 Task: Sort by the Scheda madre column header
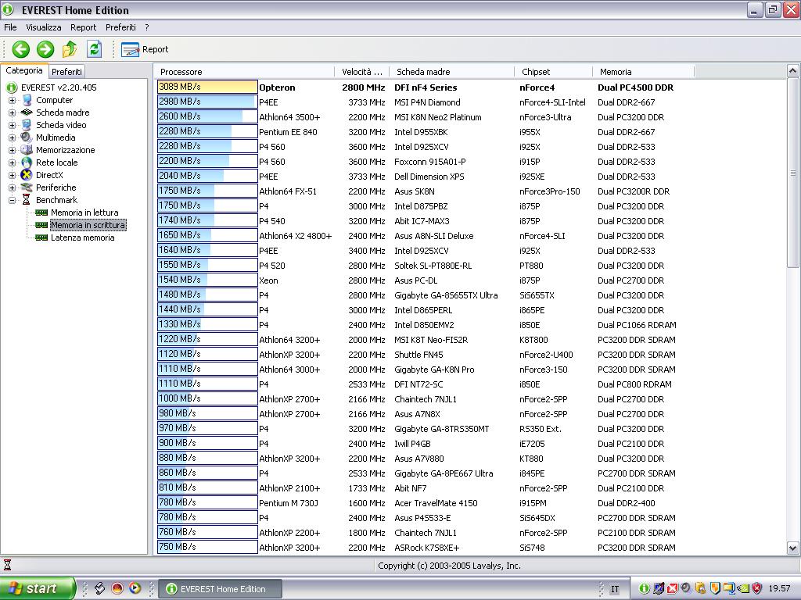coord(452,72)
